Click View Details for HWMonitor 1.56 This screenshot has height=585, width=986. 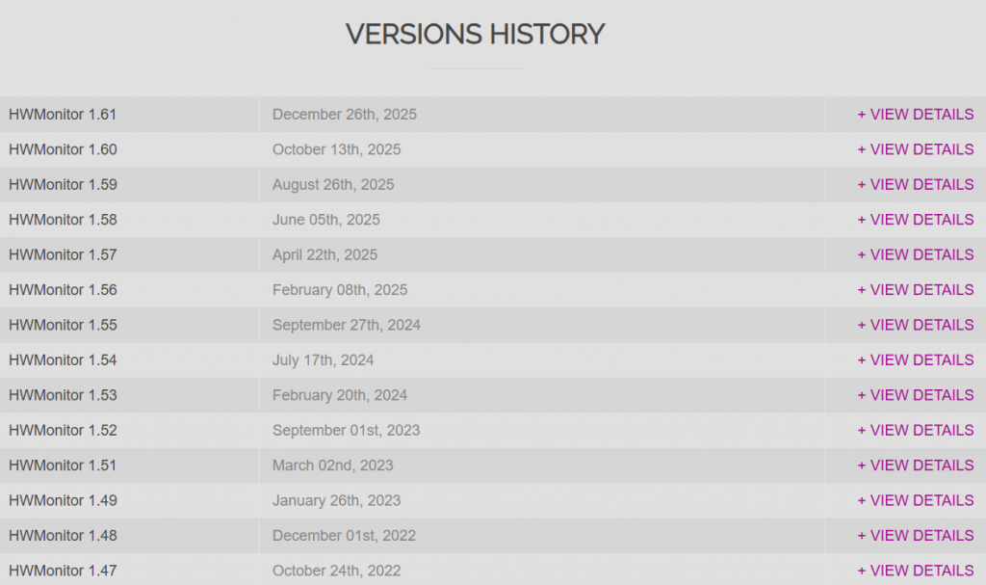click(915, 290)
